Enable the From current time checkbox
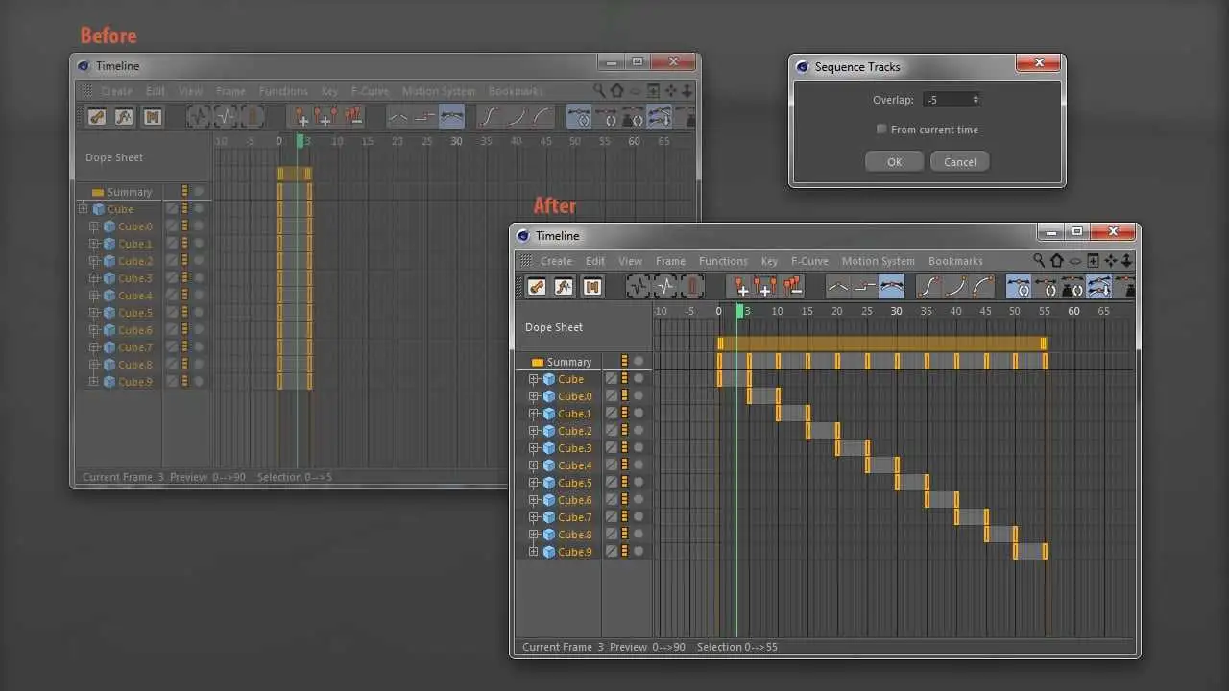 click(x=881, y=129)
